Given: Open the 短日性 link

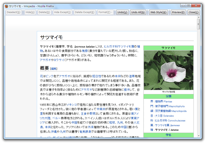Looking at the screenshot, I should click(x=96, y=76).
